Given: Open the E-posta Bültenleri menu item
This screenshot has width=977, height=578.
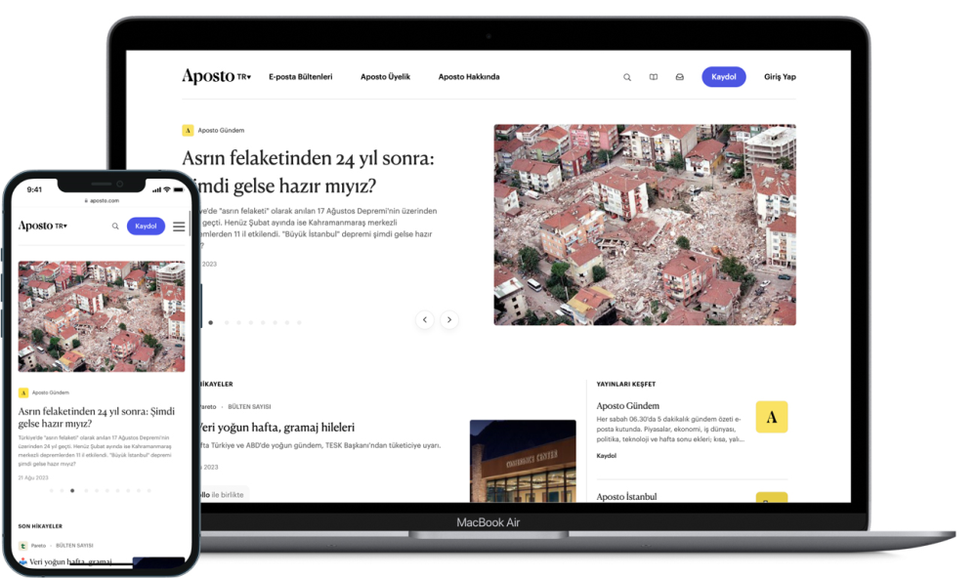Looking at the screenshot, I should coord(300,77).
